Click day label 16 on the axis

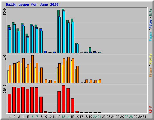[77, 117]
